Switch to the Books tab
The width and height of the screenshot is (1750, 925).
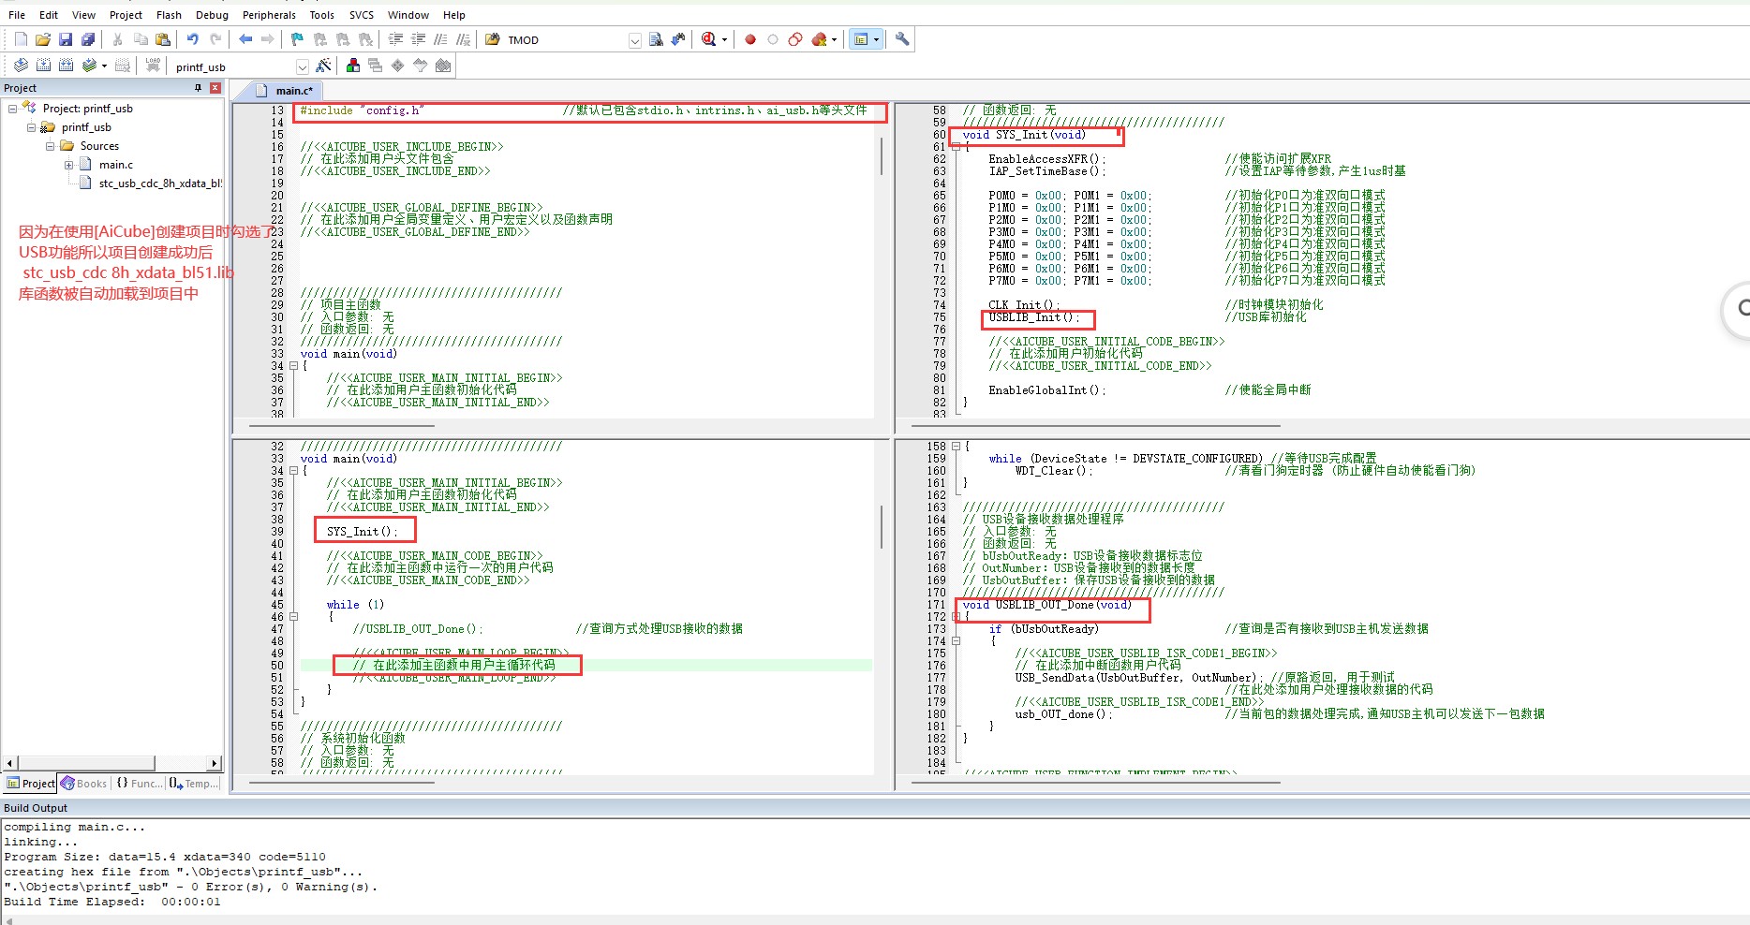pyautogui.click(x=84, y=784)
